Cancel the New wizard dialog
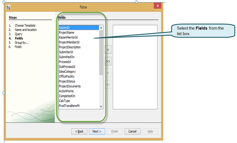237x143 pixels. 132,131
